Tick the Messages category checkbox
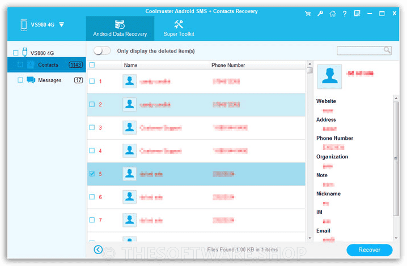Viewport: 407px width, 266px height. [x=20, y=80]
